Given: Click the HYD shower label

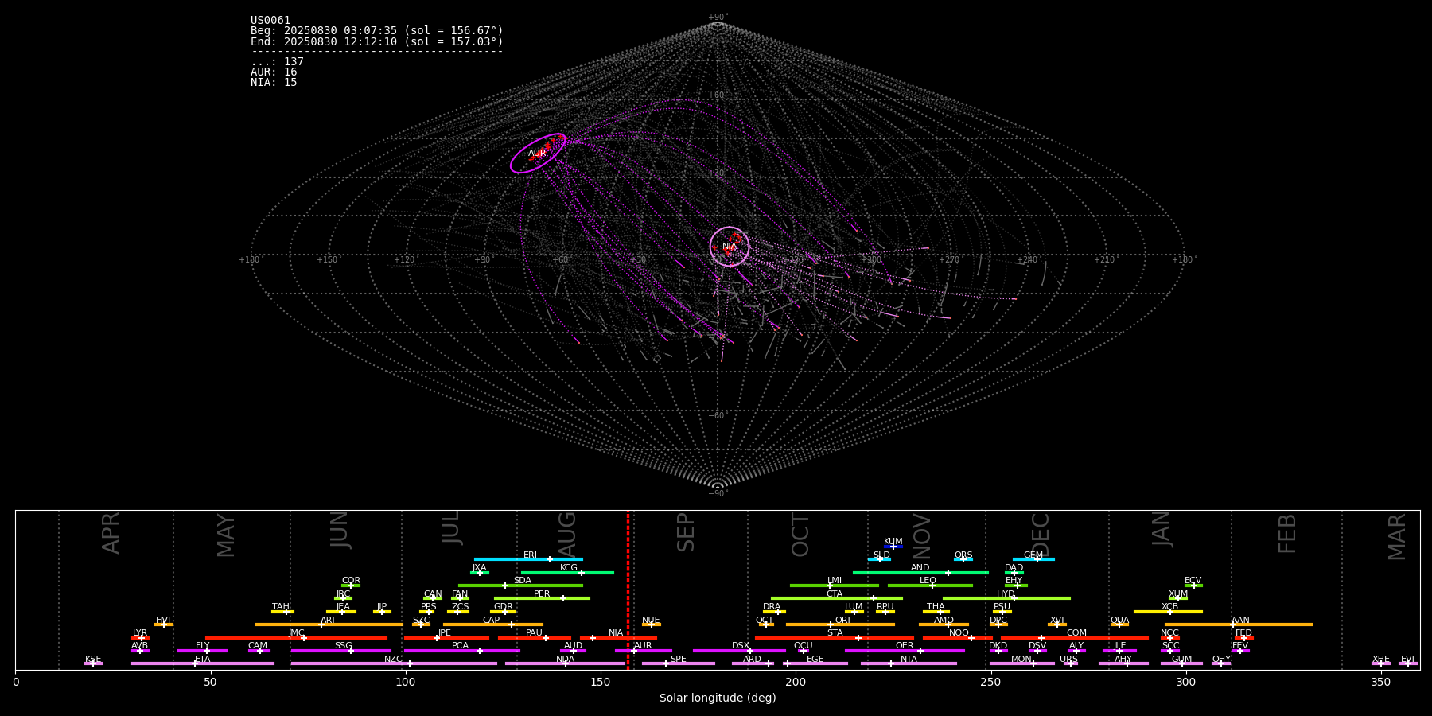Looking at the screenshot, I should point(1006,594).
